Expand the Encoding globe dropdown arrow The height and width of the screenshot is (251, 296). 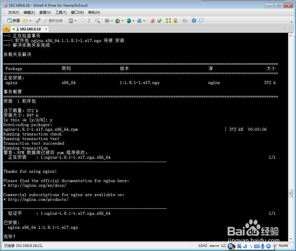(x=133, y=21)
